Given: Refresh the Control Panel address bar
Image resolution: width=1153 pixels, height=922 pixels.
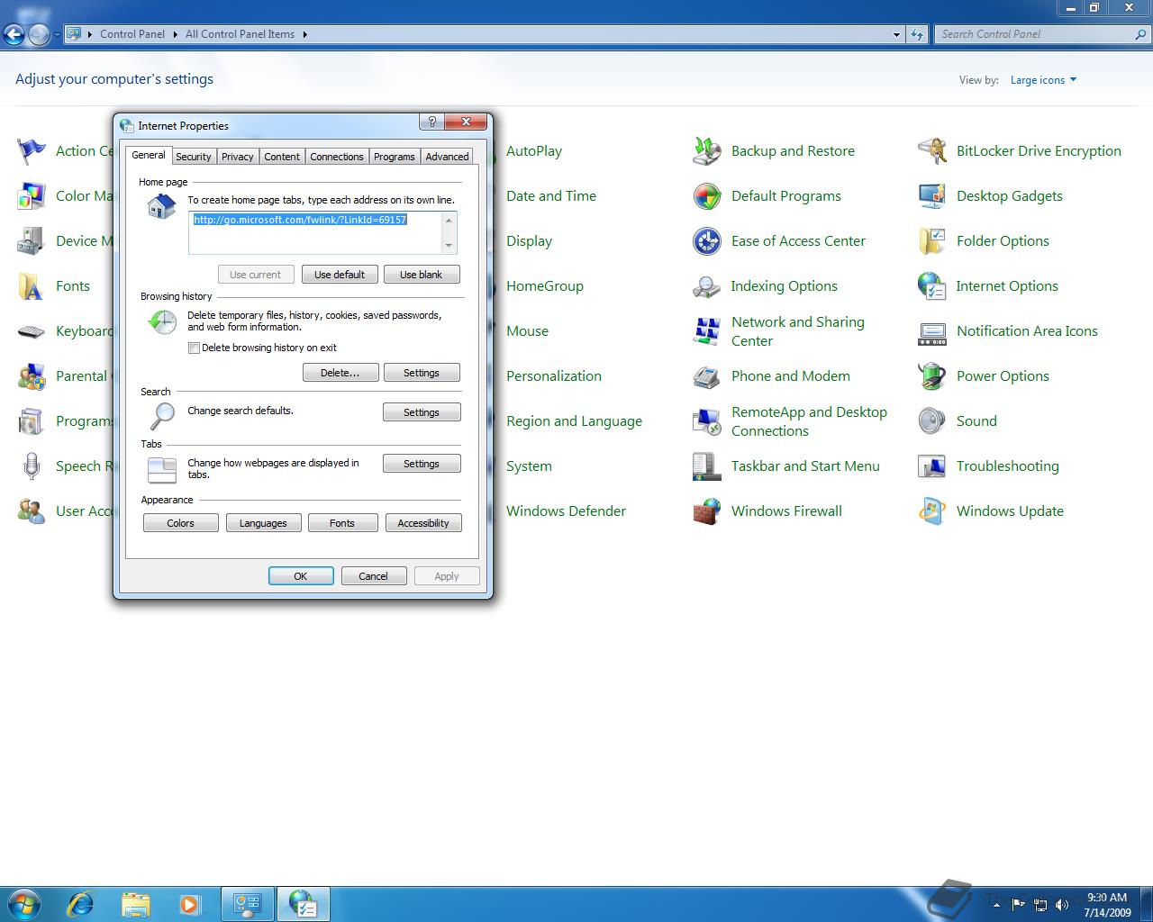Looking at the screenshot, I should point(917,34).
